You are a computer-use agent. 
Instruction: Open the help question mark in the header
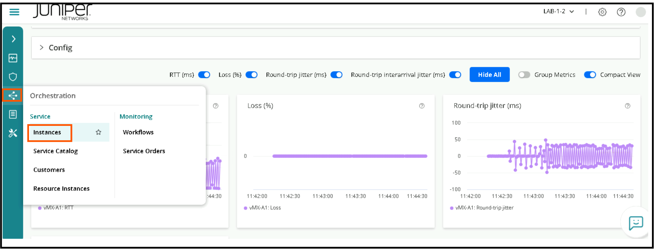[621, 12]
